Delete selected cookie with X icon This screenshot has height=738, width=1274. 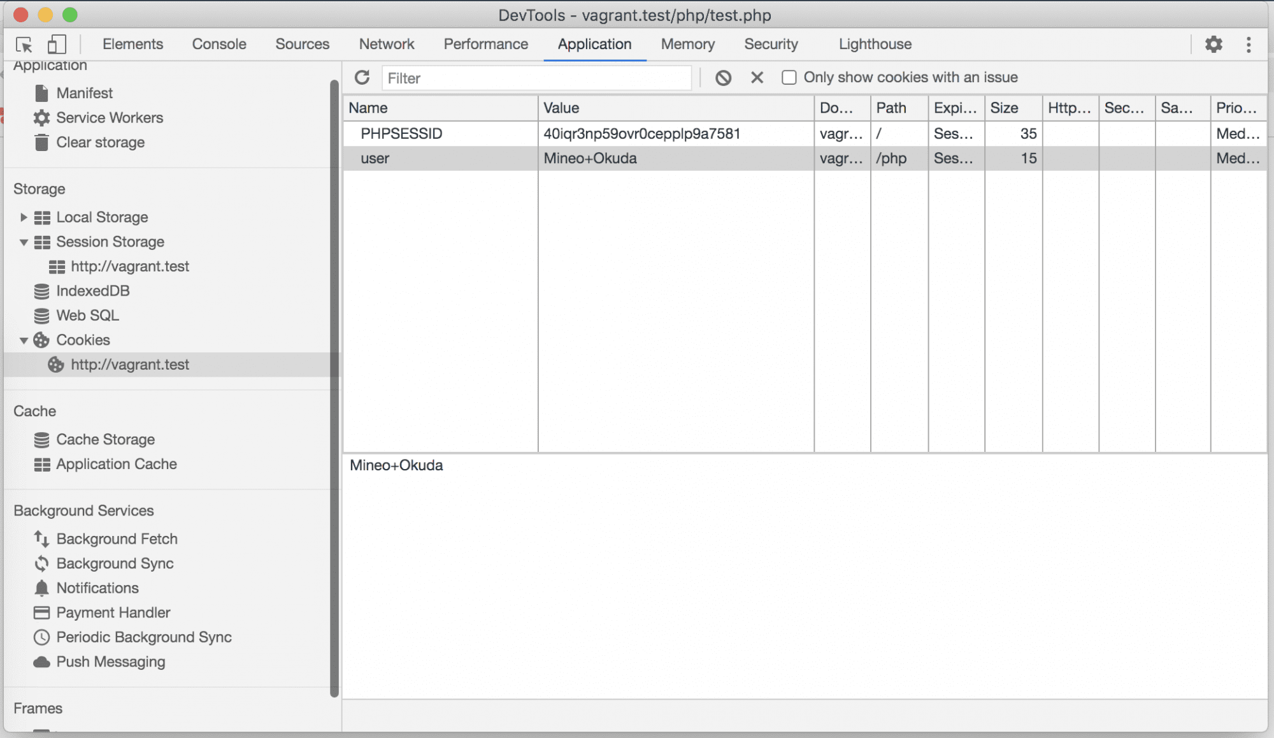point(757,78)
